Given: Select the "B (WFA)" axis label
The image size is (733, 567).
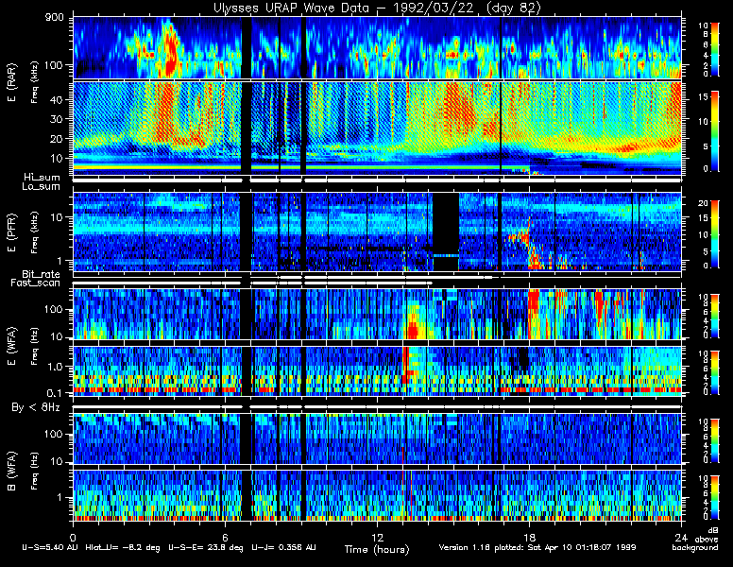Looking at the screenshot, I should [x=11, y=471].
